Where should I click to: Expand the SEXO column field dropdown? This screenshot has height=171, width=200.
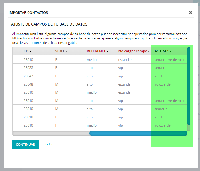tap(61, 51)
